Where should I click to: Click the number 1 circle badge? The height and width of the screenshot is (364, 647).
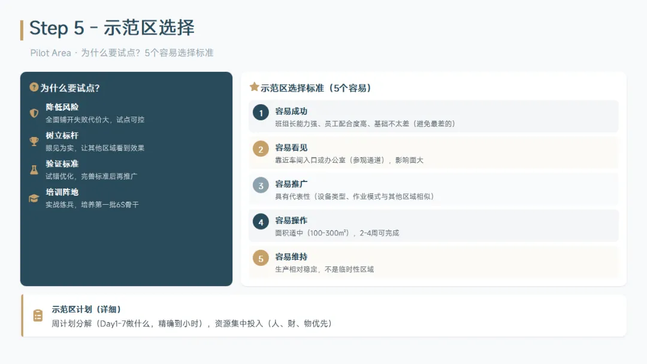261,113
